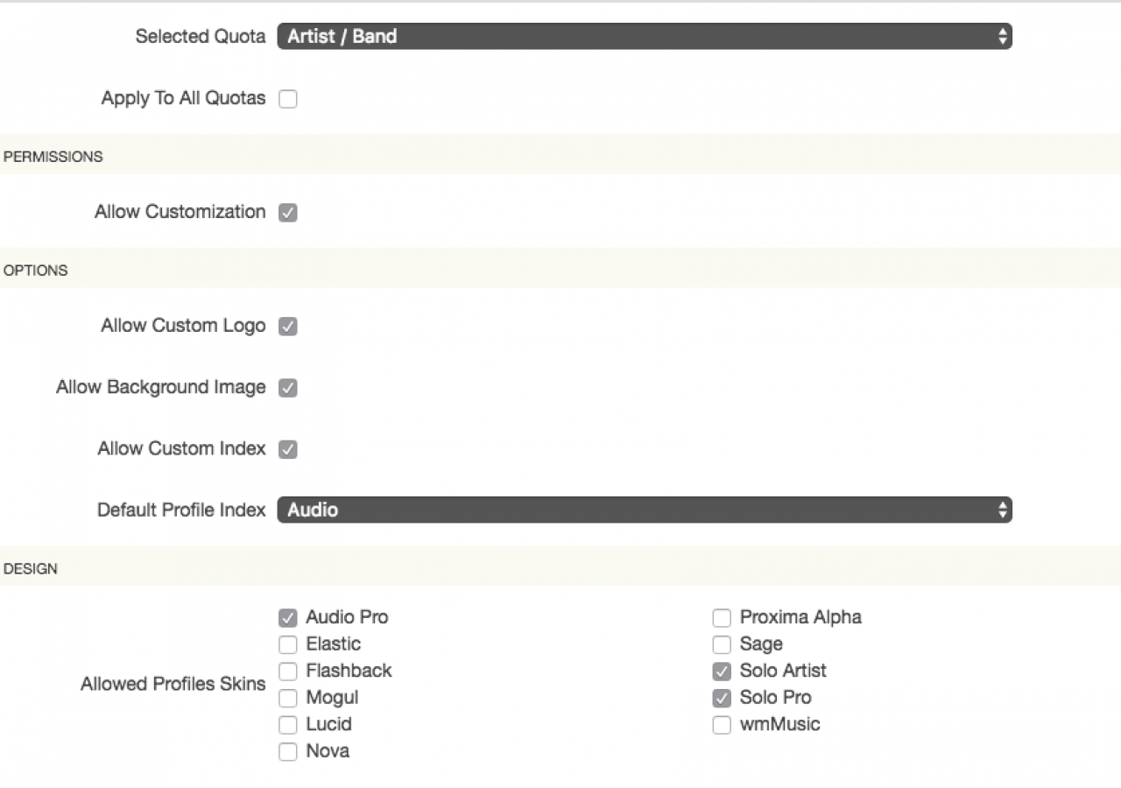Toggle Allow Background Image checkbox
The height and width of the screenshot is (788, 1121).
click(288, 388)
